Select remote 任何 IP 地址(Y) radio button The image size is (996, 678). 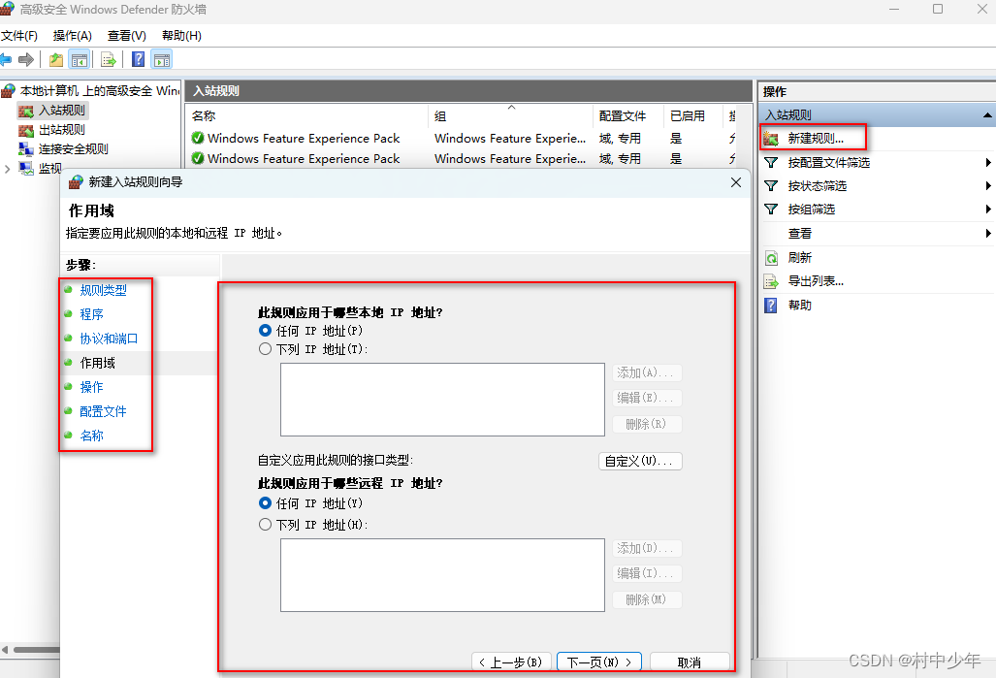click(x=265, y=503)
